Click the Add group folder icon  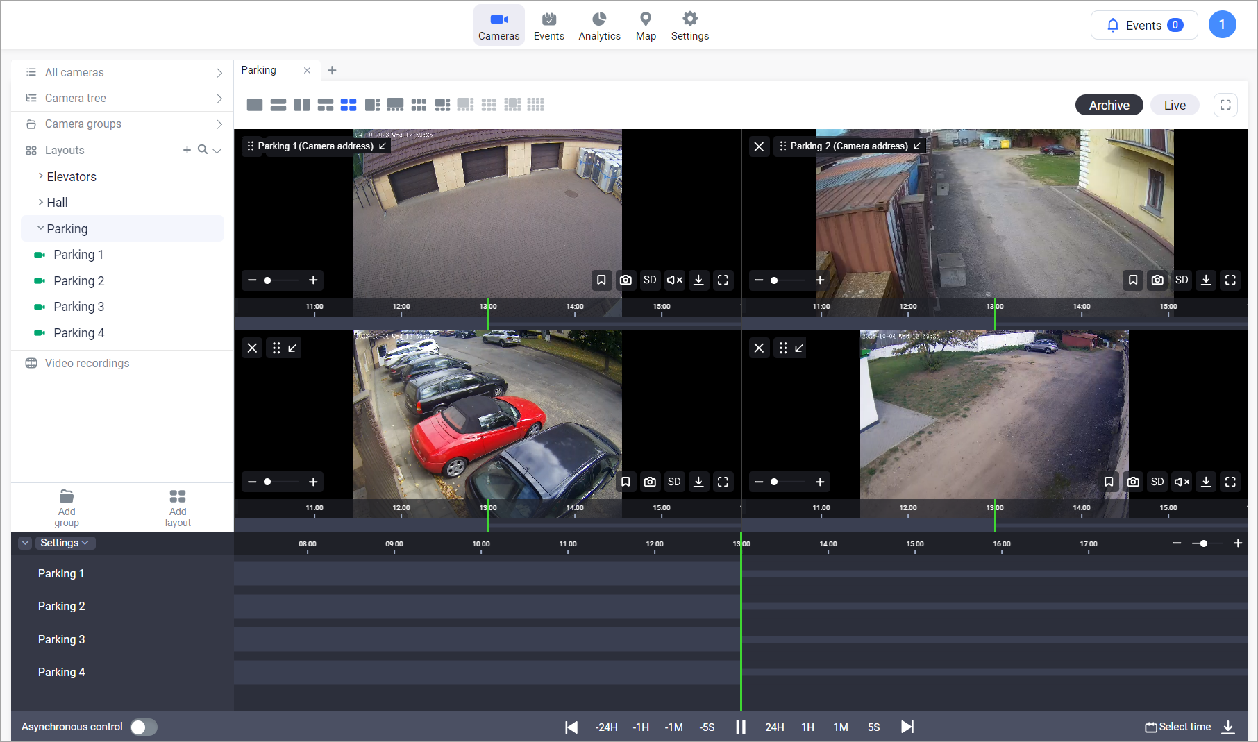click(67, 497)
